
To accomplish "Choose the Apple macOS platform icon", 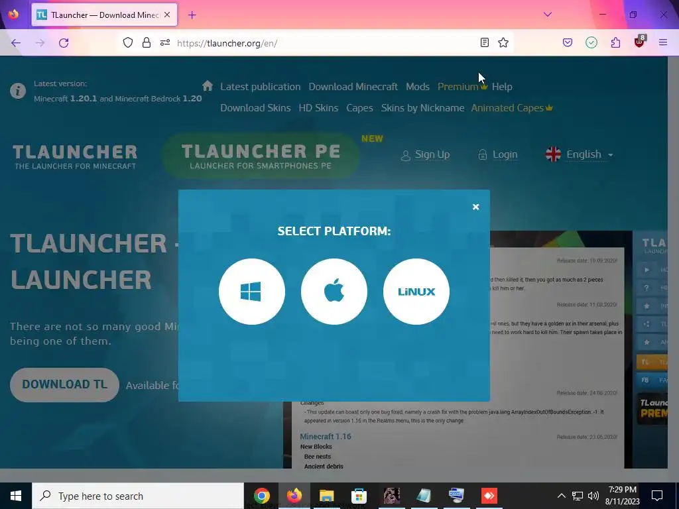I will tap(334, 292).
